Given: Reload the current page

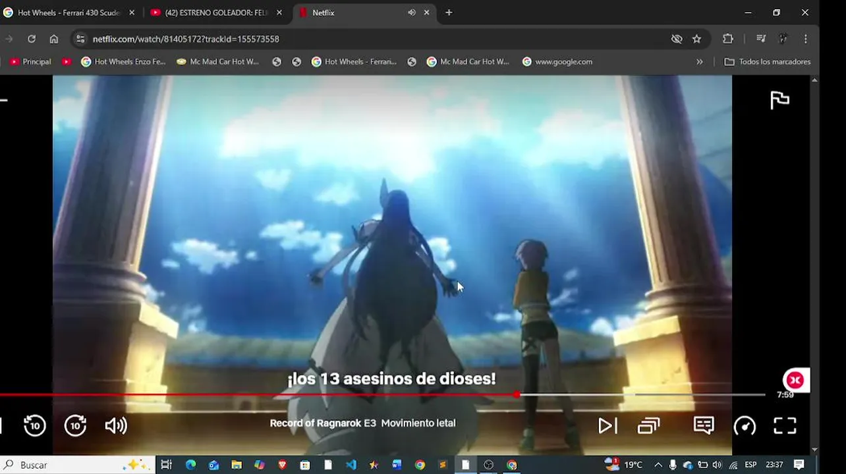Looking at the screenshot, I should pos(32,39).
